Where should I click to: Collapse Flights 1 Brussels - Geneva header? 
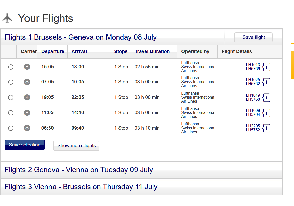coord(81,37)
